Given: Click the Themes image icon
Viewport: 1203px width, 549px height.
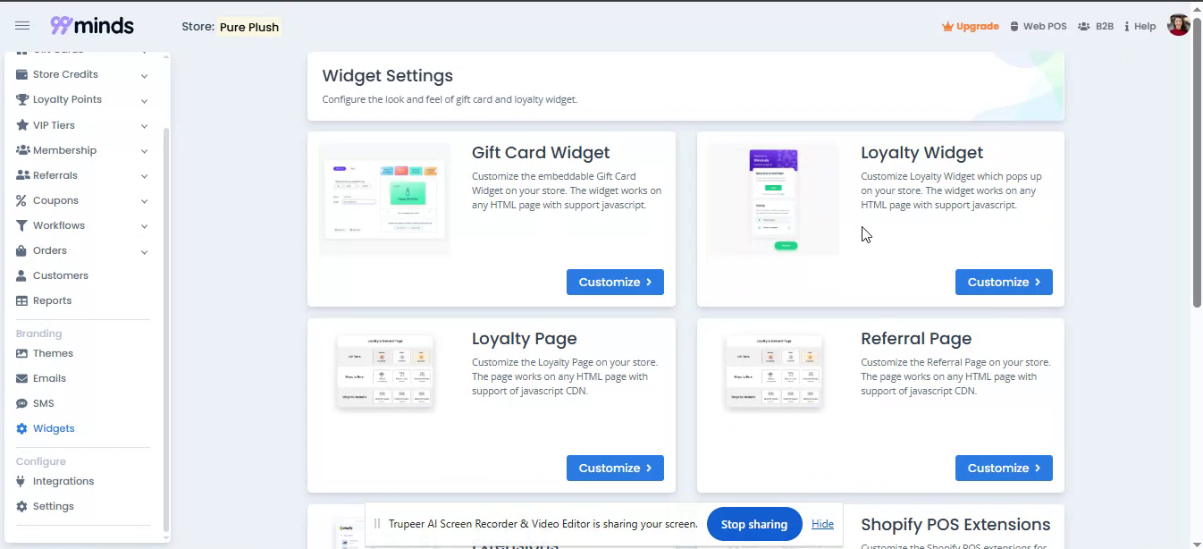Looking at the screenshot, I should pyautogui.click(x=22, y=354).
